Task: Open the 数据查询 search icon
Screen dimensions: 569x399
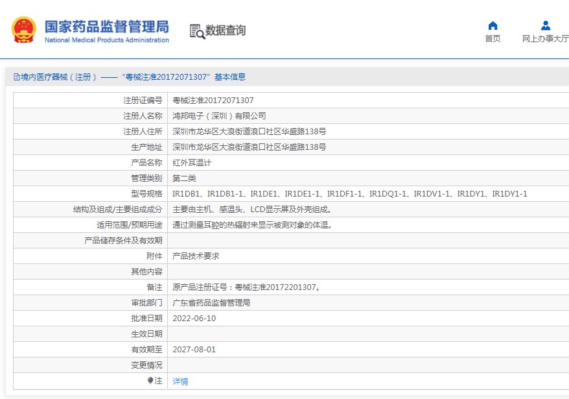Action: (198, 32)
